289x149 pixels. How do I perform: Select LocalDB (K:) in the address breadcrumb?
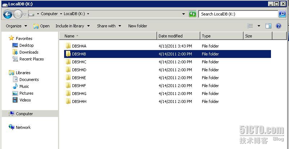(74, 14)
